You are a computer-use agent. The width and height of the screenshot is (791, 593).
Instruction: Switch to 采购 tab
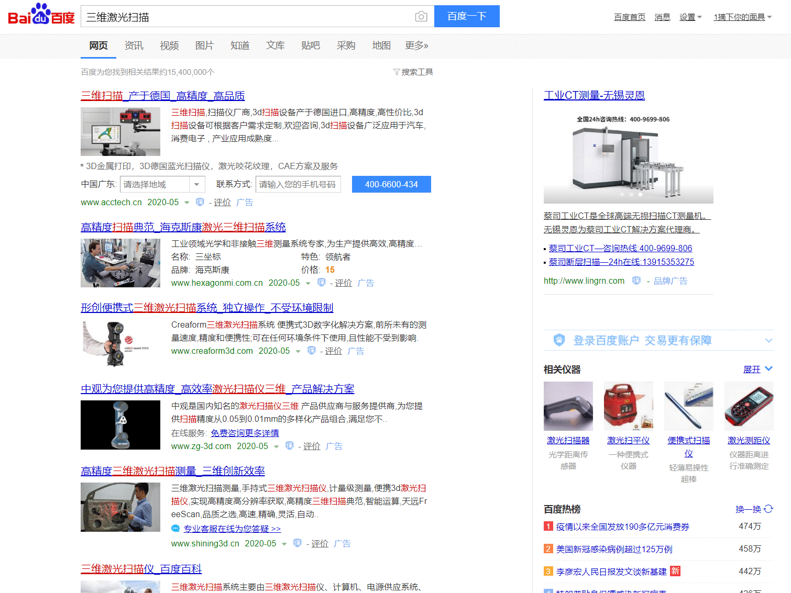point(346,46)
